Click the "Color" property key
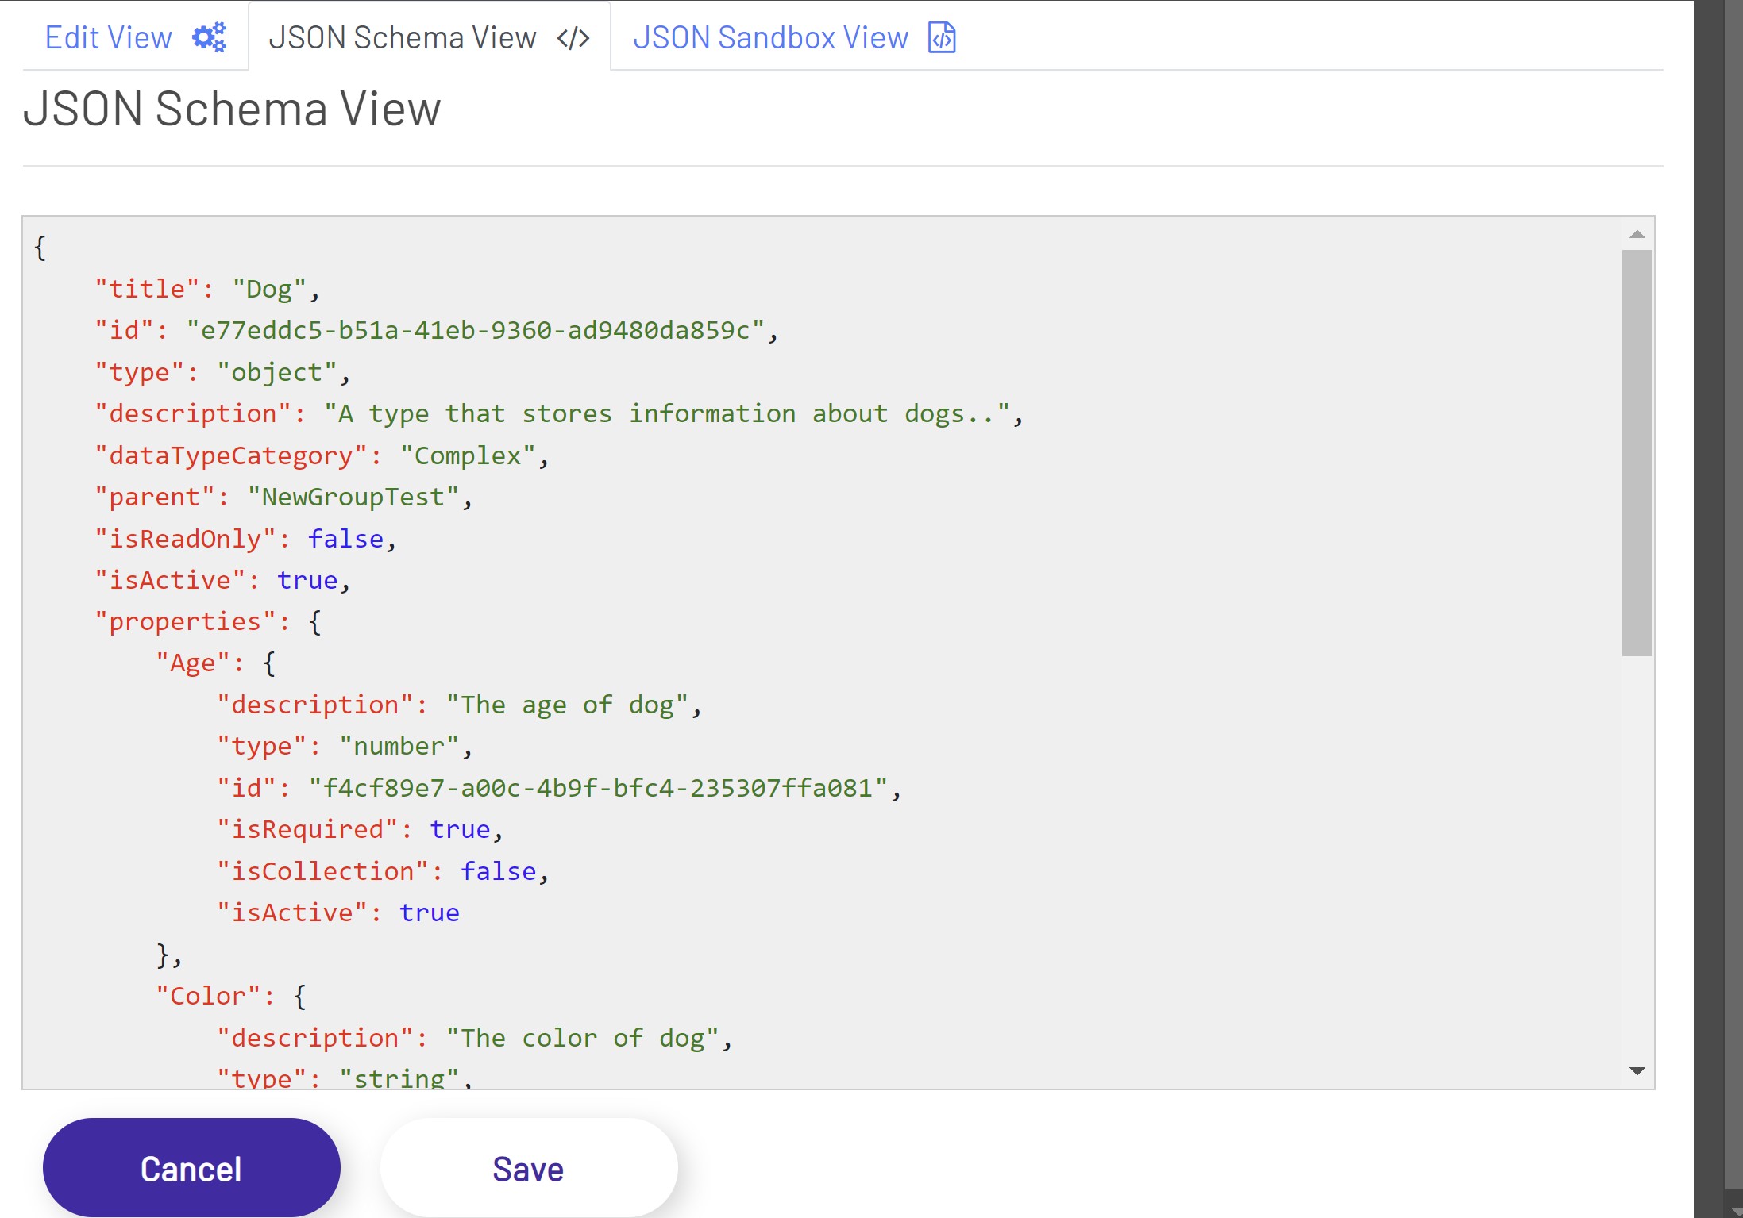Image resolution: width=1743 pixels, height=1218 pixels. tap(207, 997)
